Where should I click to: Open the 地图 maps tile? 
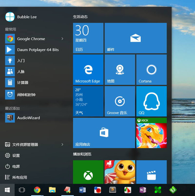click(x=120, y=69)
